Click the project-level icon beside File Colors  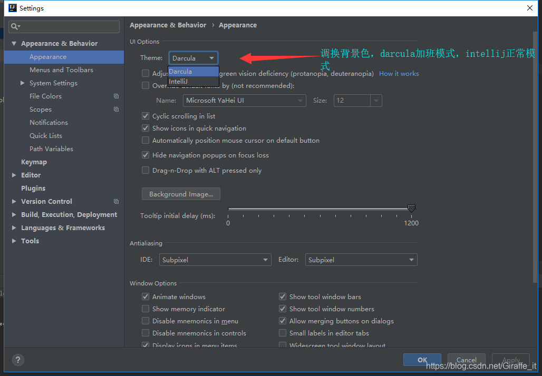[x=116, y=96]
